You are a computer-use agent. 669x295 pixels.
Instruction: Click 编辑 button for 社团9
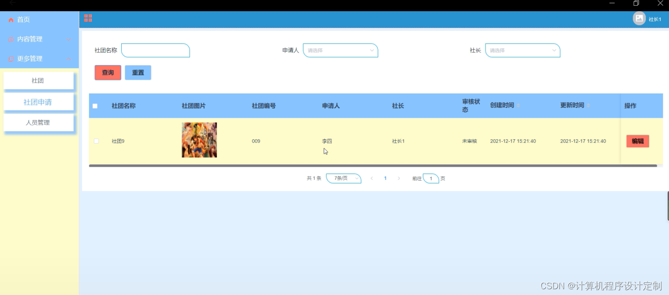pyautogui.click(x=638, y=141)
